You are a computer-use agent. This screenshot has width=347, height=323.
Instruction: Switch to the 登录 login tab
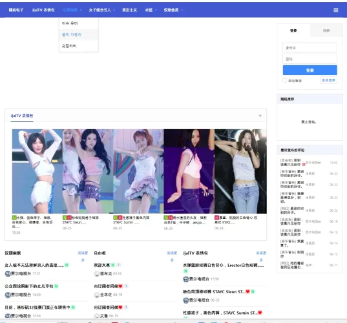pos(293,30)
